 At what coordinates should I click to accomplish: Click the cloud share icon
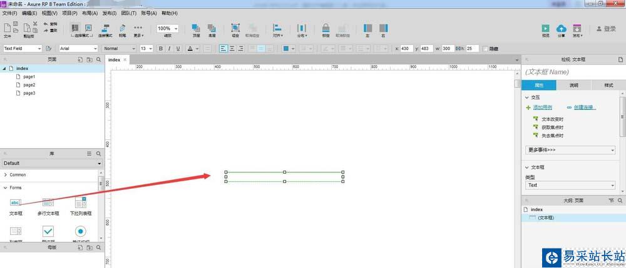[x=562, y=28]
